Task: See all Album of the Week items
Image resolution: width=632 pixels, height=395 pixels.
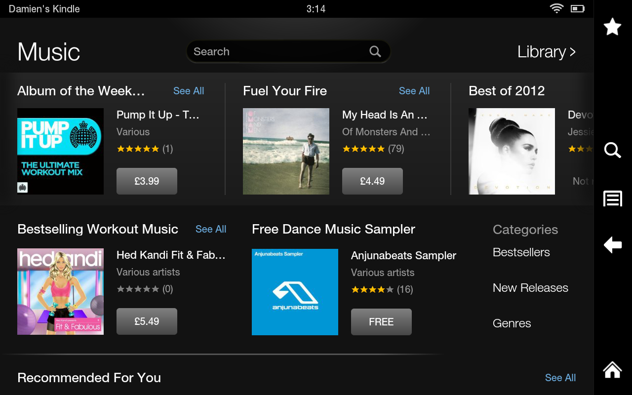Action: coord(189,91)
